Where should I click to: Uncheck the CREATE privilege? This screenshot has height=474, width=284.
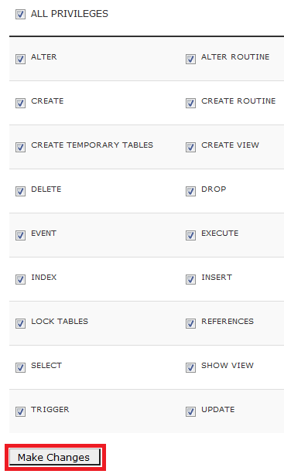[20, 103]
